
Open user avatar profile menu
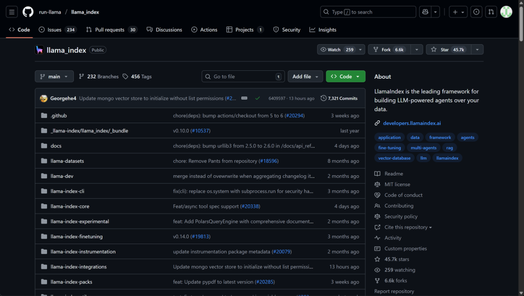(506, 12)
